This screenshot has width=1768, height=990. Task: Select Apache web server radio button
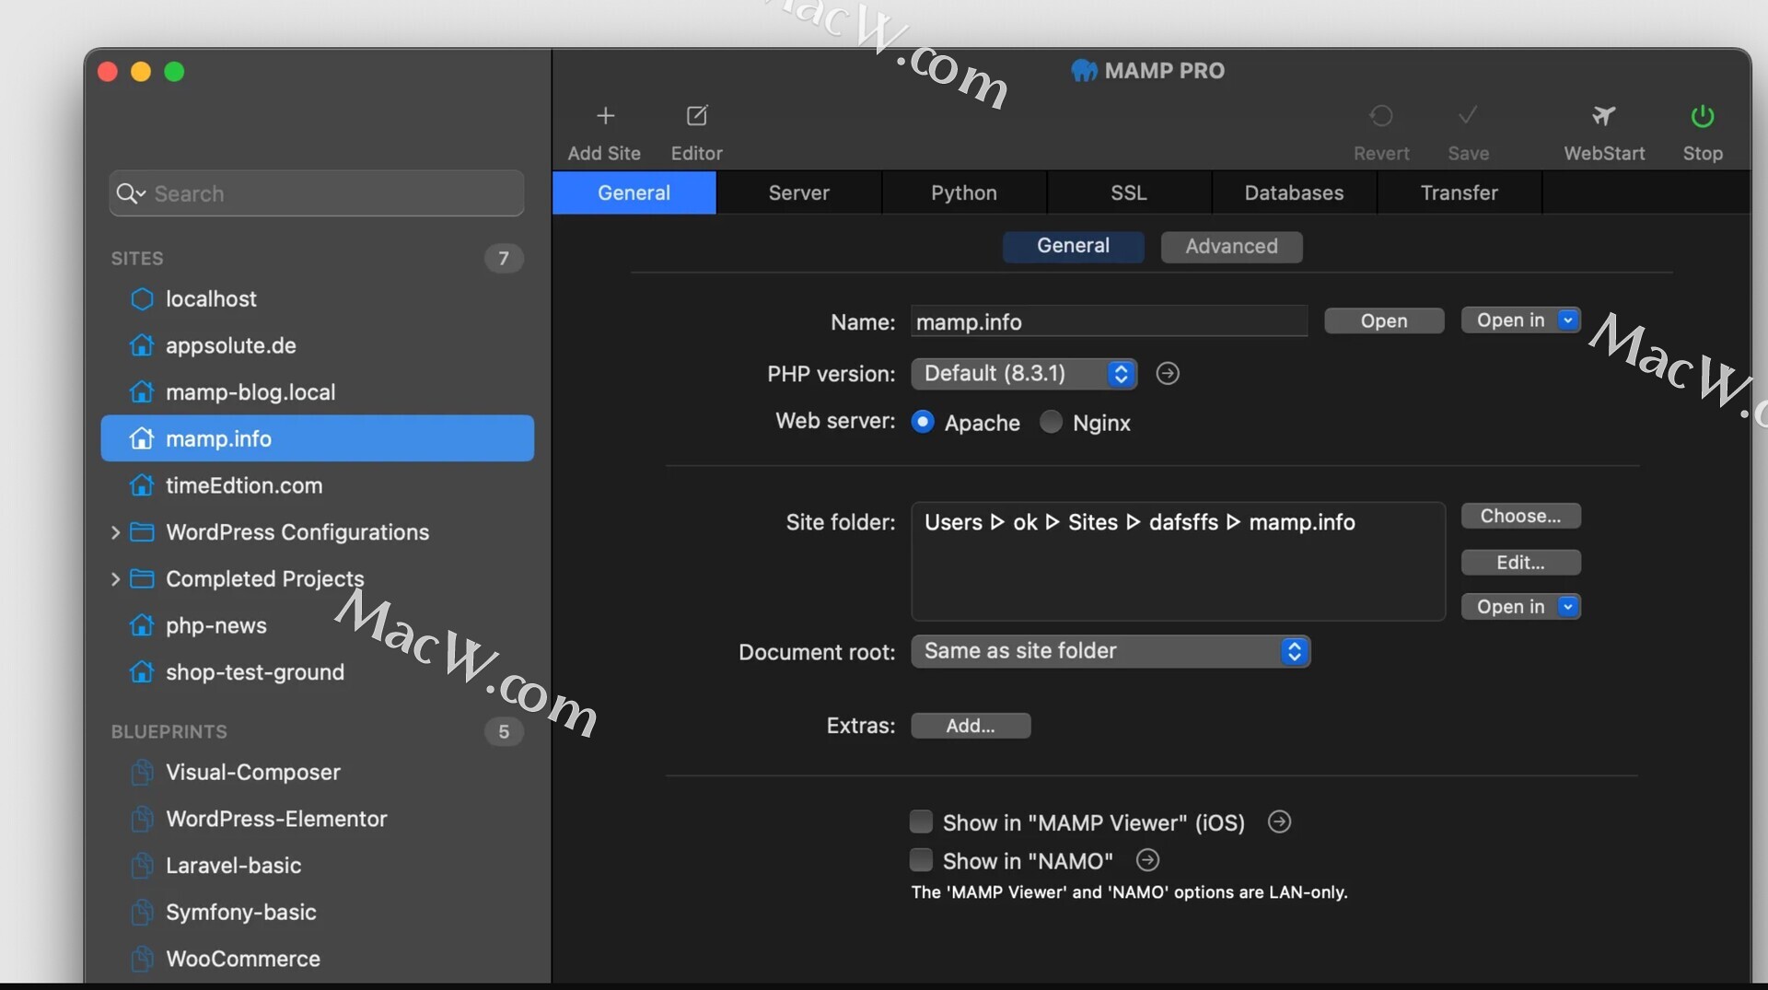923,422
